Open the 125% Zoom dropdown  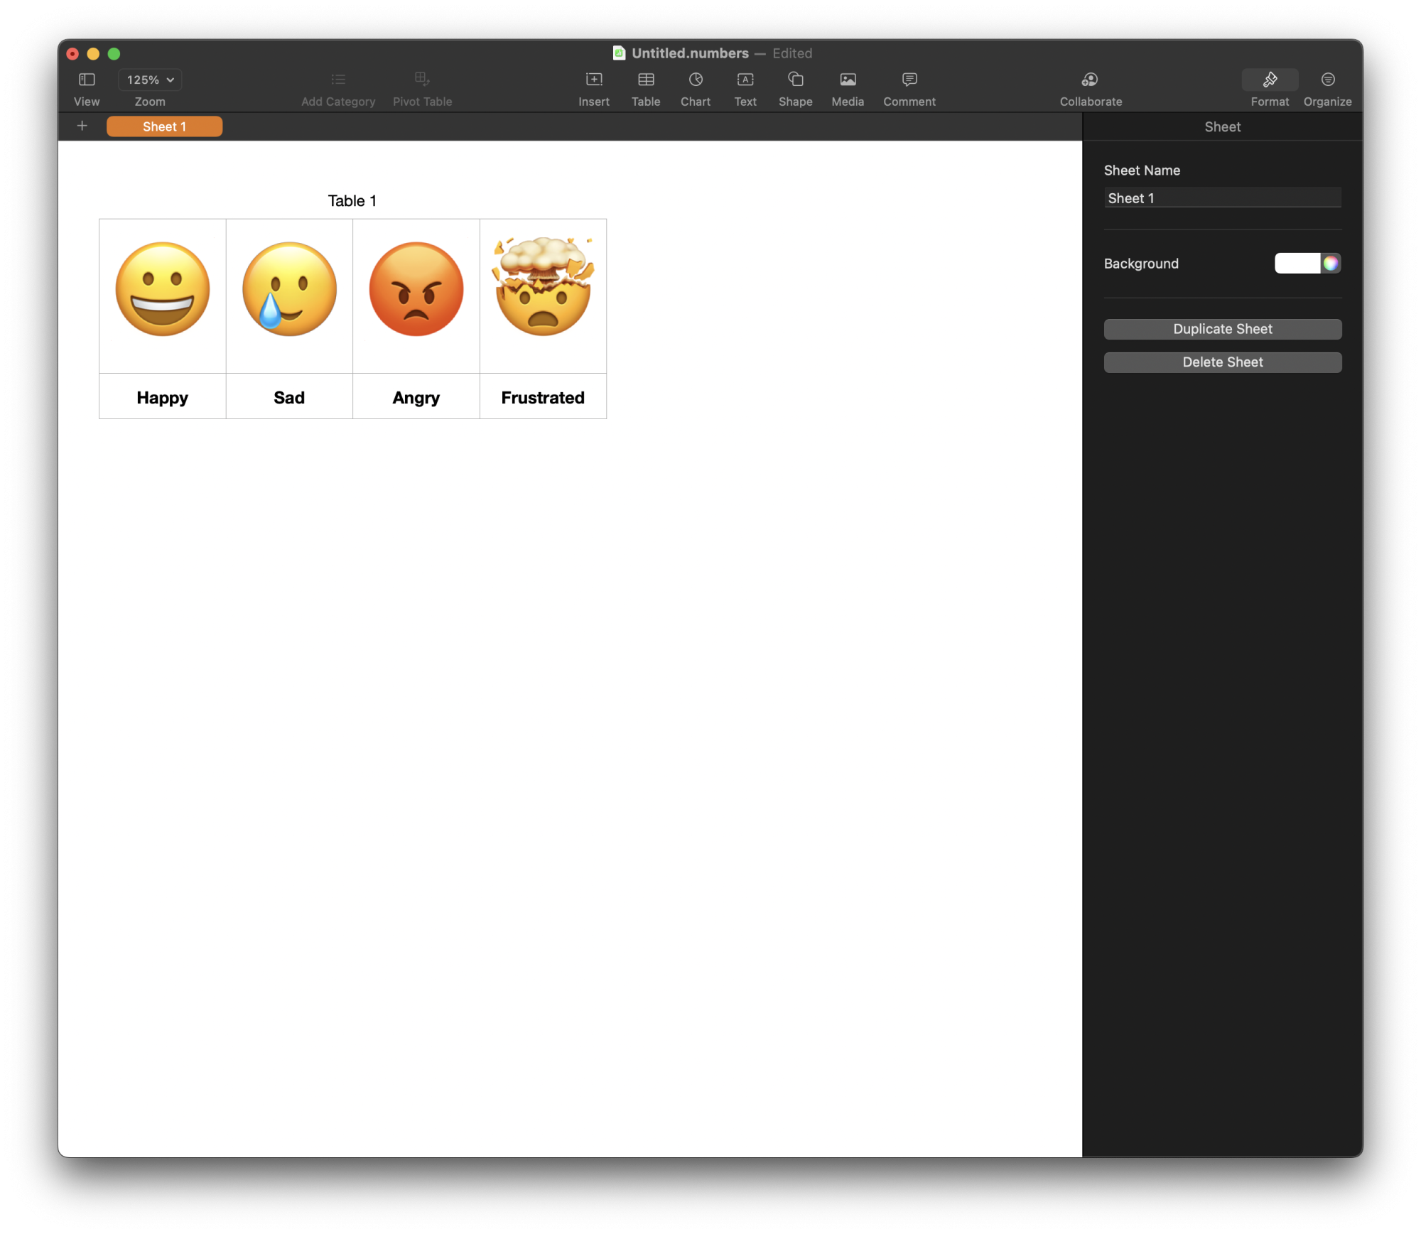(x=150, y=80)
